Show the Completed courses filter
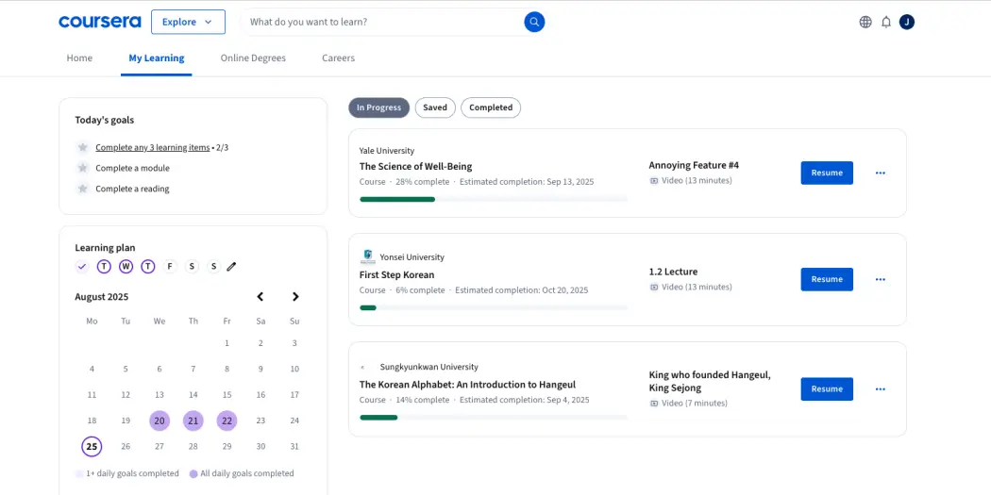 pyautogui.click(x=491, y=107)
